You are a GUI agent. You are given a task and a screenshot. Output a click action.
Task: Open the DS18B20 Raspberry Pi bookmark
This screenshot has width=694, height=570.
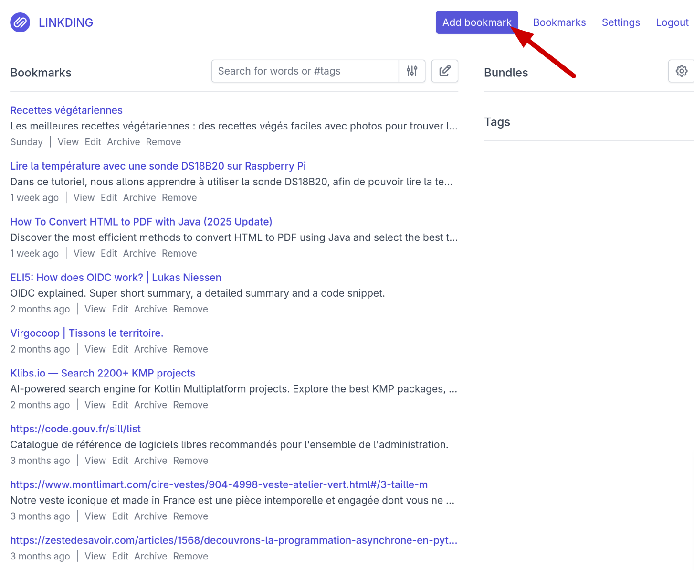click(158, 166)
